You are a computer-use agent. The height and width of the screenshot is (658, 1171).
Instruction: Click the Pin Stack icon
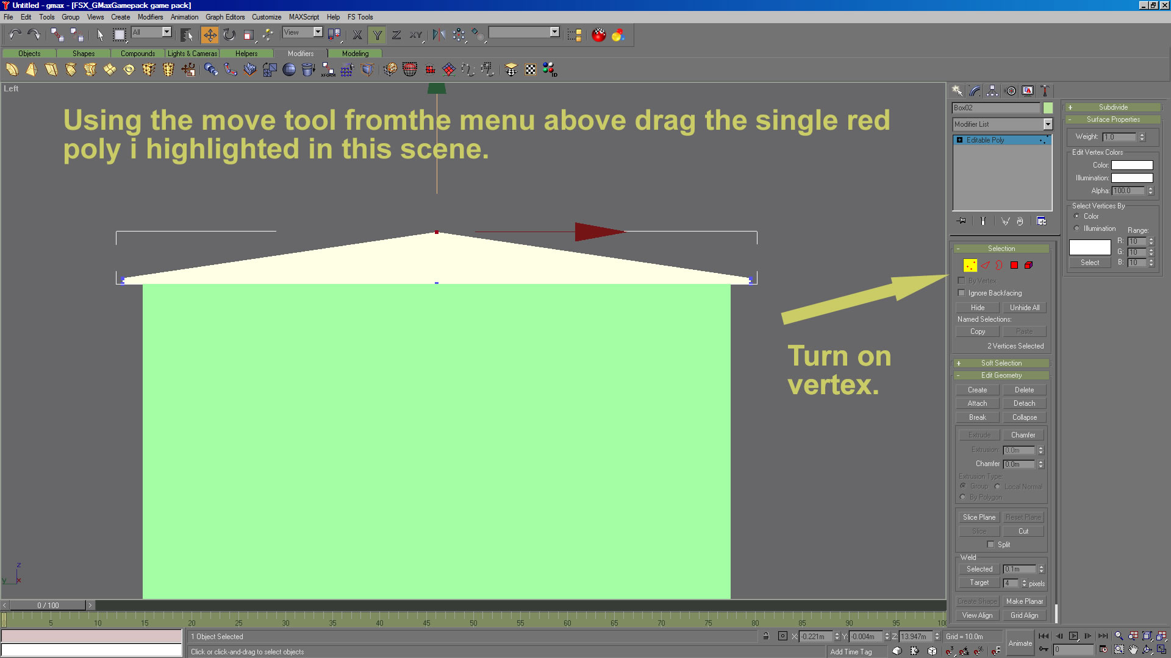pyautogui.click(x=962, y=221)
